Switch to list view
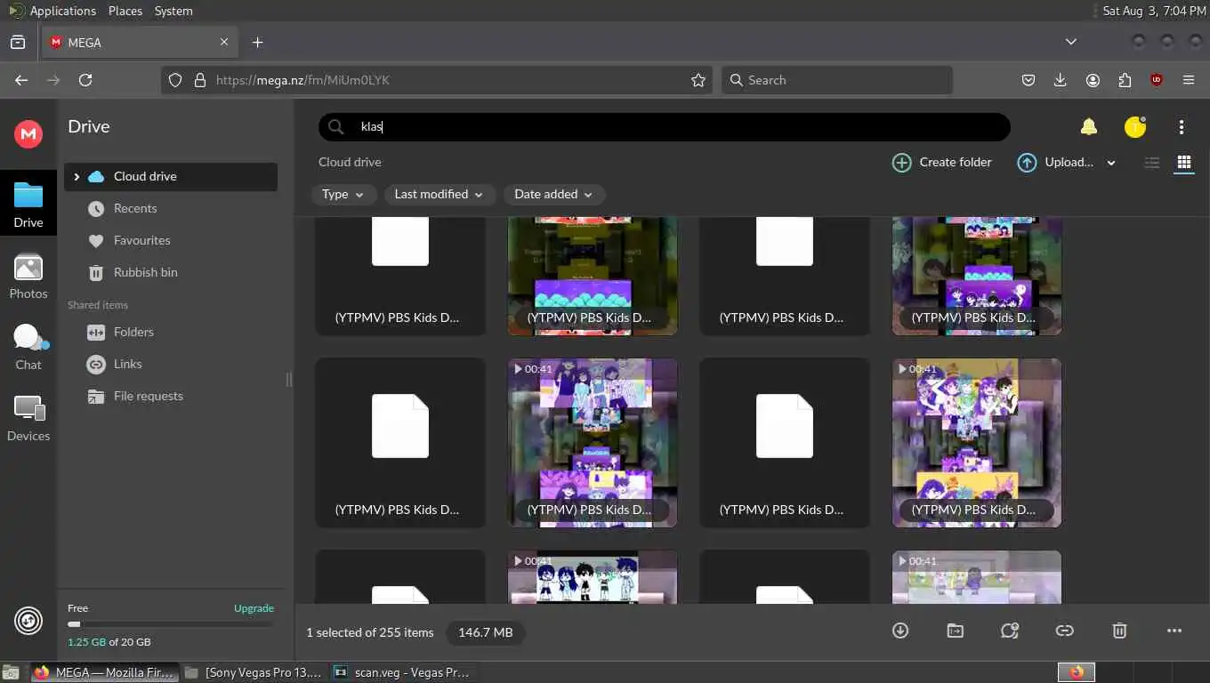This screenshot has width=1210, height=683. point(1152,163)
